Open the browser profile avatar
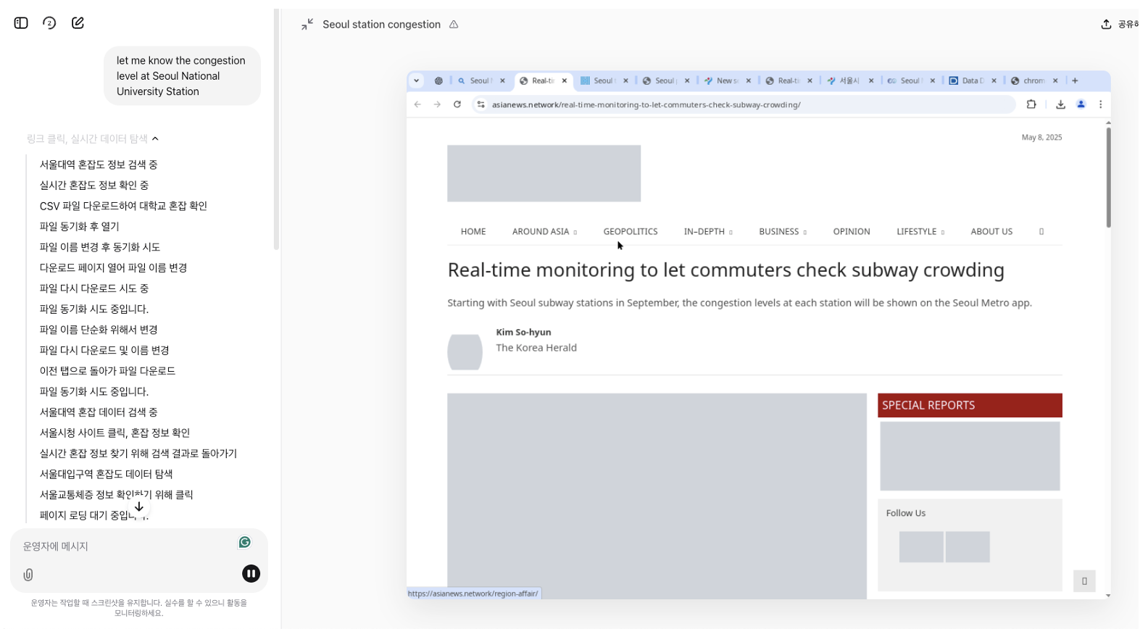 pyautogui.click(x=1081, y=104)
